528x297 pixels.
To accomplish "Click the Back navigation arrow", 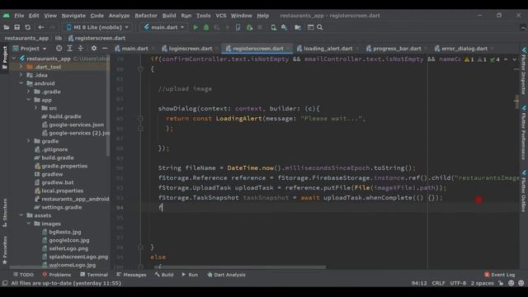I will click(x=40, y=27).
